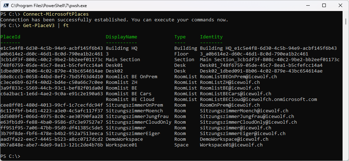The width and height of the screenshot is (349, 161).
Task: Click the Floor type value
Action: tap(181, 54)
